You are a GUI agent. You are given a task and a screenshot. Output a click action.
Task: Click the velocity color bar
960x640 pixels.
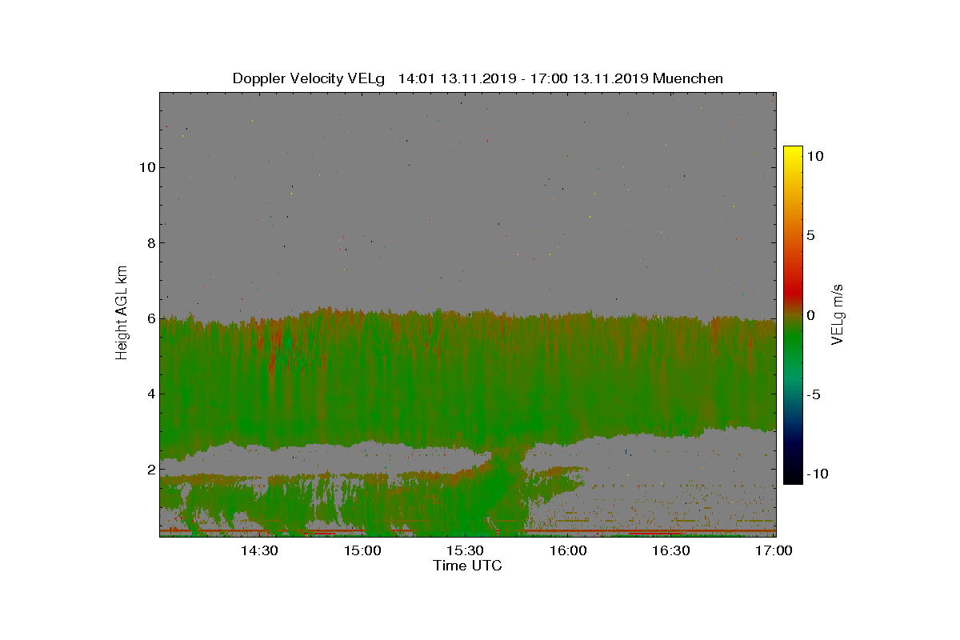(793, 315)
